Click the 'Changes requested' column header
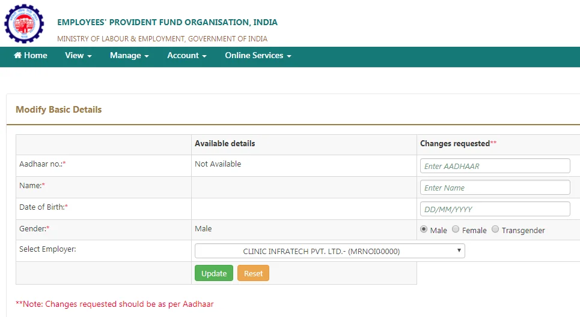 click(x=459, y=143)
